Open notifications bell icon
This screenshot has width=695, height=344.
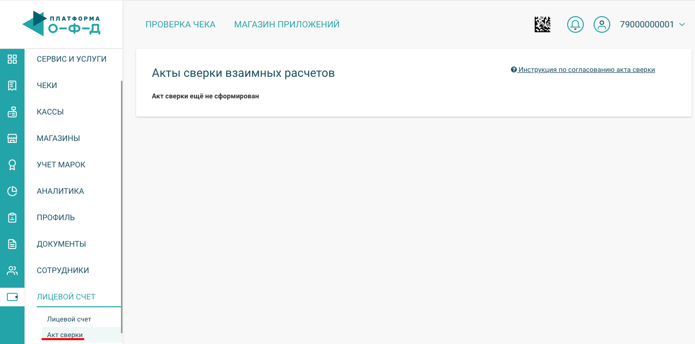click(575, 24)
